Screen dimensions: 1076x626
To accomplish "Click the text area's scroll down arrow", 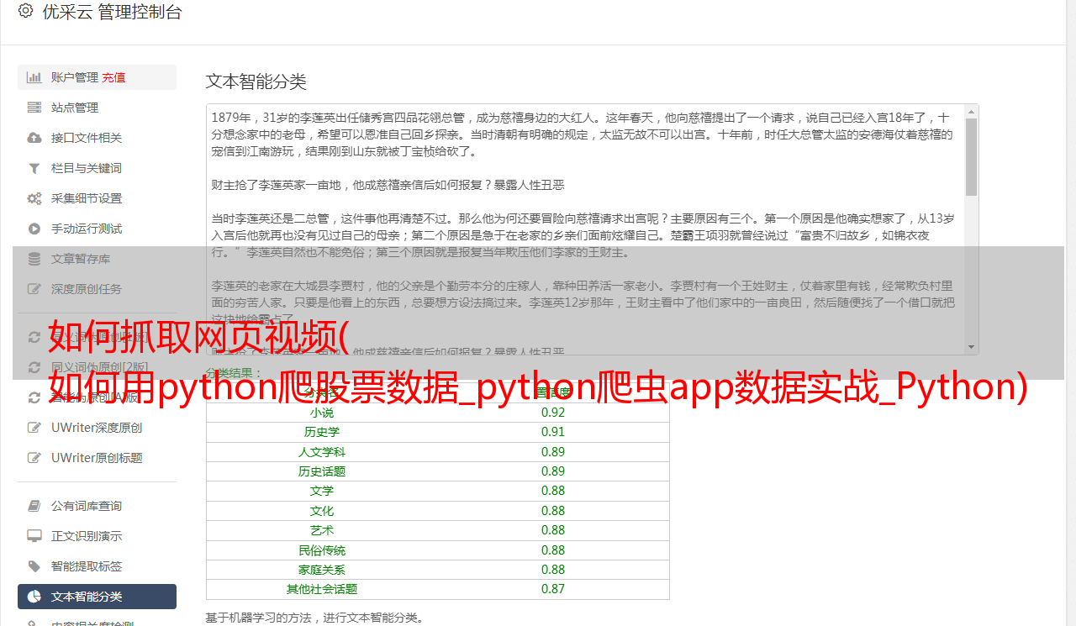I will coord(972,347).
